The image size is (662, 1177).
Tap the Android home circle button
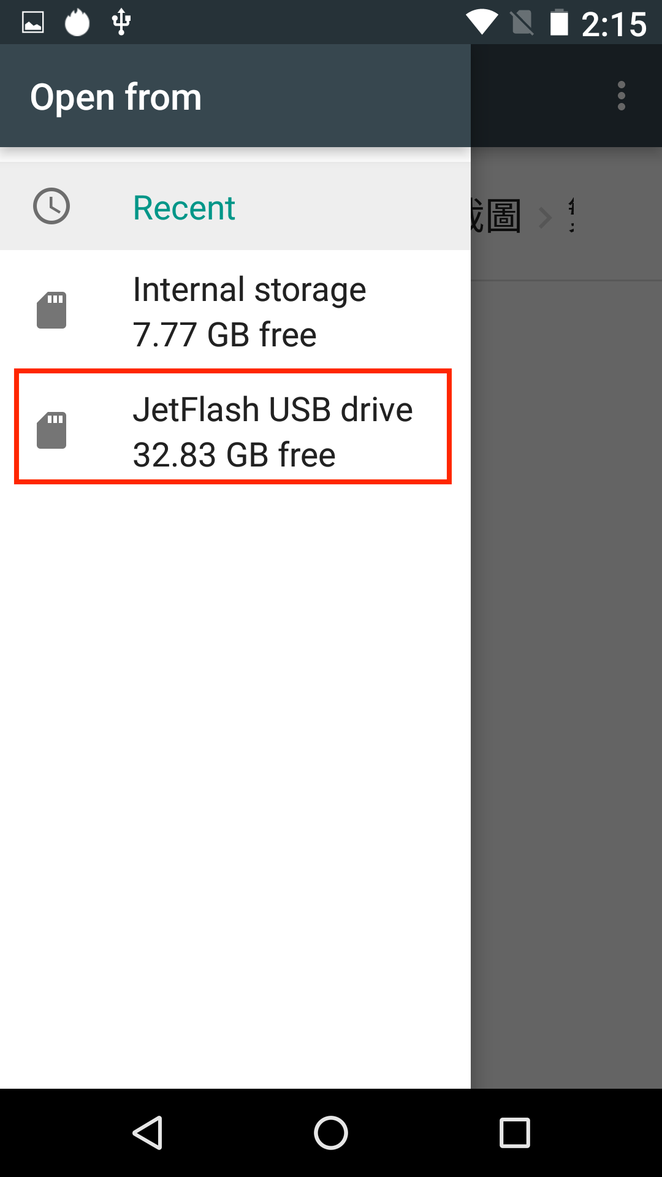pyautogui.click(x=331, y=1132)
